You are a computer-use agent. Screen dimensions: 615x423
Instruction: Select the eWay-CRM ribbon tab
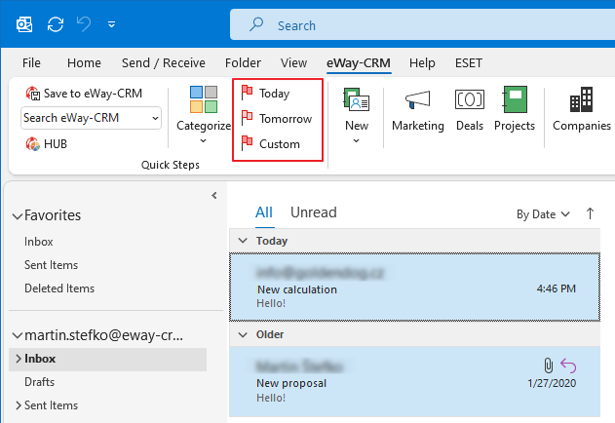359,62
